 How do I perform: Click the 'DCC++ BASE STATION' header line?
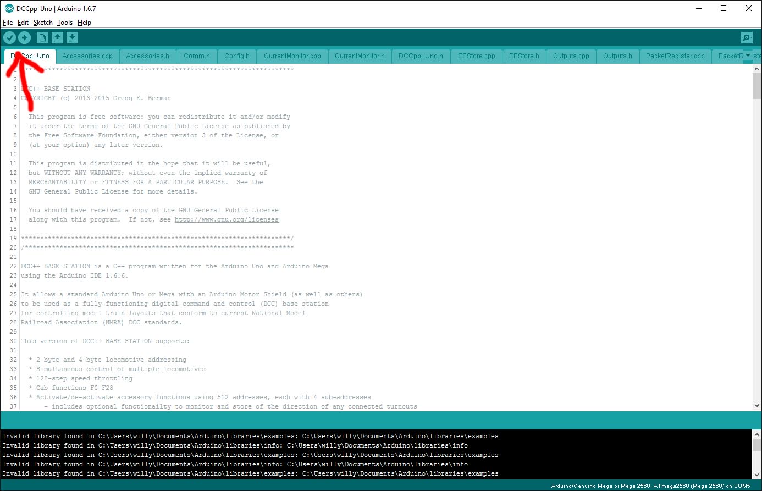coord(56,89)
